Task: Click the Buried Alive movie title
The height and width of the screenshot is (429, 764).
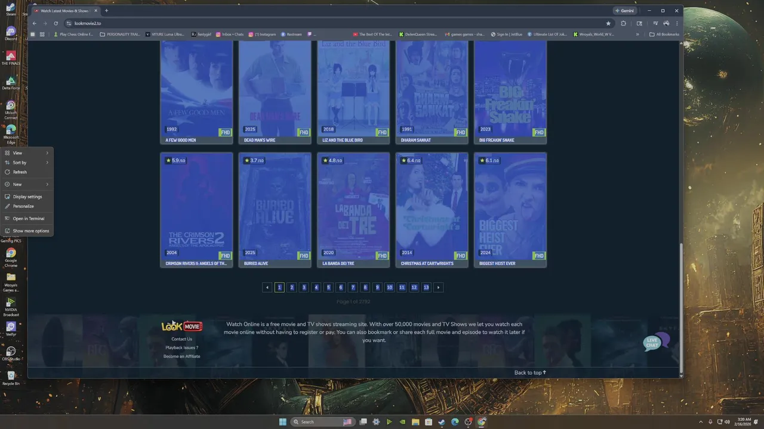Action: point(256,263)
